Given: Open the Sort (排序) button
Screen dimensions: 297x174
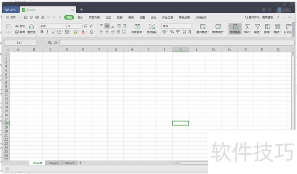Looking at the screenshot, I should point(267,29).
